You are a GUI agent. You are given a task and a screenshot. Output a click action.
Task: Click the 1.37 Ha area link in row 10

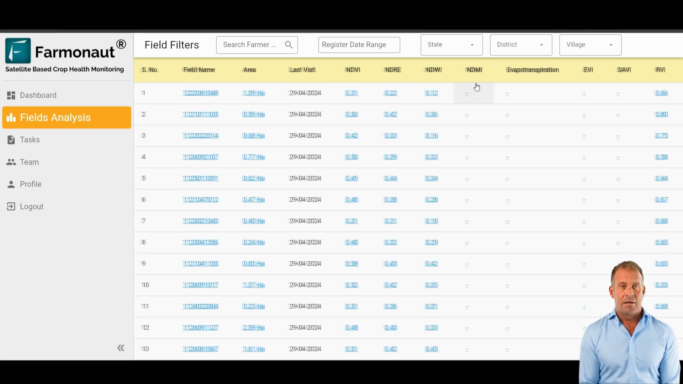coord(254,285)
